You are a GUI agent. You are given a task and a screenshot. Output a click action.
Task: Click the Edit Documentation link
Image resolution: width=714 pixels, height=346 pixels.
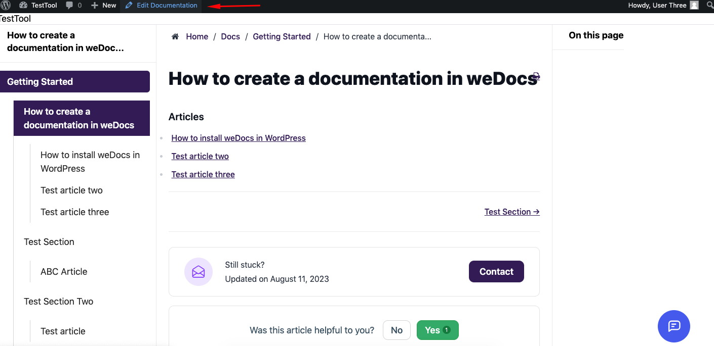[x=161, y=6]
